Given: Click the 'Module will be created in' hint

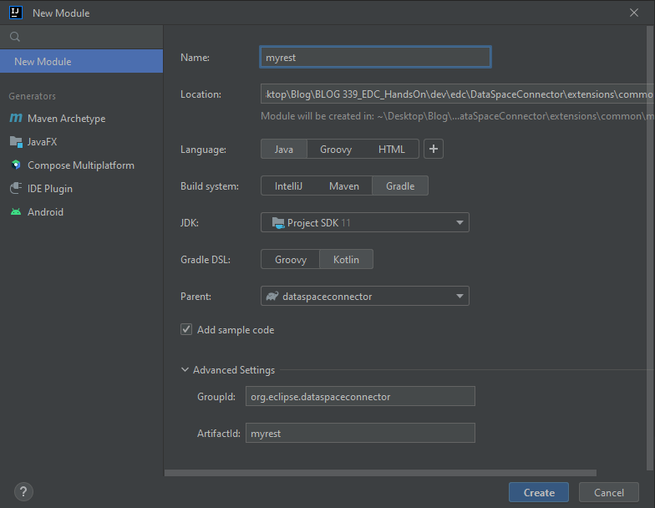Looking at the screenshot, I should [x=458, y=115].
